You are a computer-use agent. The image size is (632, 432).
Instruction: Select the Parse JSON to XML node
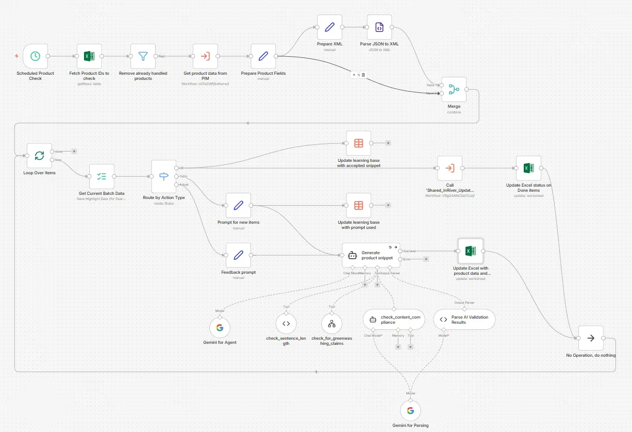pos(379,27)
